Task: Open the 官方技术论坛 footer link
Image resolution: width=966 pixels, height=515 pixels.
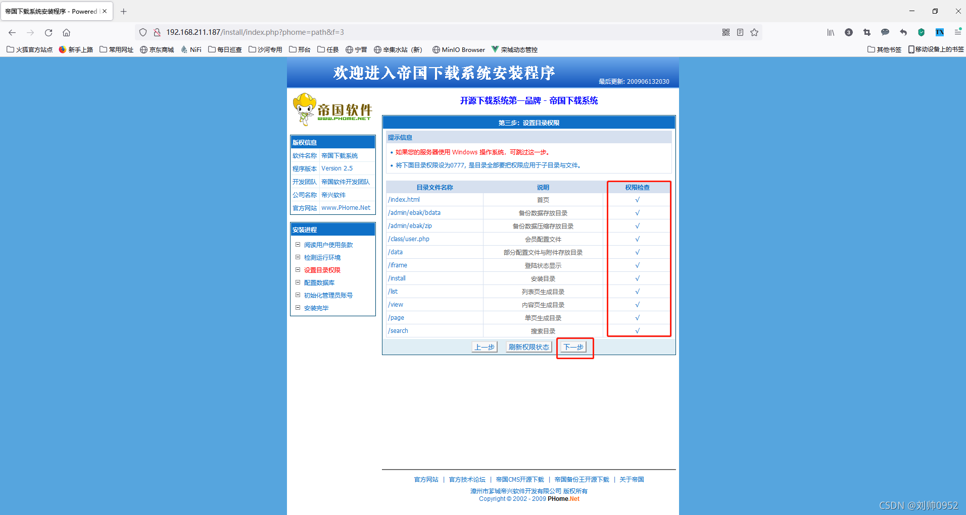Action: pyautogui.click(x=467, y=479)
